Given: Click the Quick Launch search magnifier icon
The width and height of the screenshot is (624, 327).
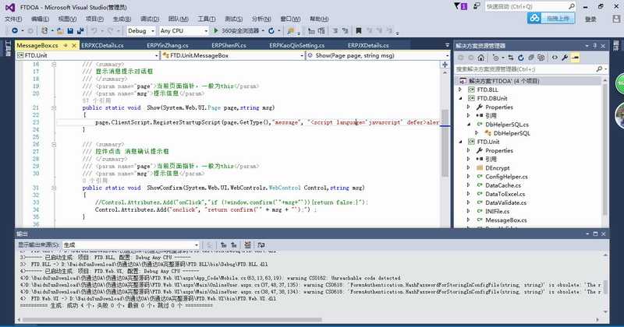Looking at the screenshot, I should pyautogui.click(x=572, y=6).
